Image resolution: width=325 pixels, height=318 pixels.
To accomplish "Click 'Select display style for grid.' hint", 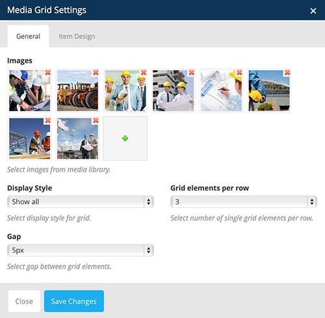I will click(49, 218).
